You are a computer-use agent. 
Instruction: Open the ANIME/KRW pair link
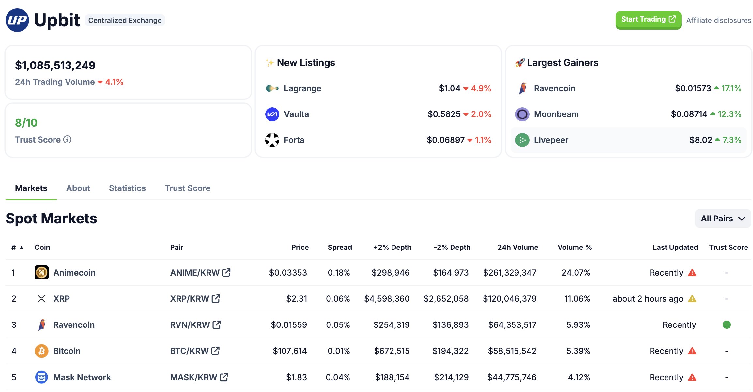[x=195, y=273]
